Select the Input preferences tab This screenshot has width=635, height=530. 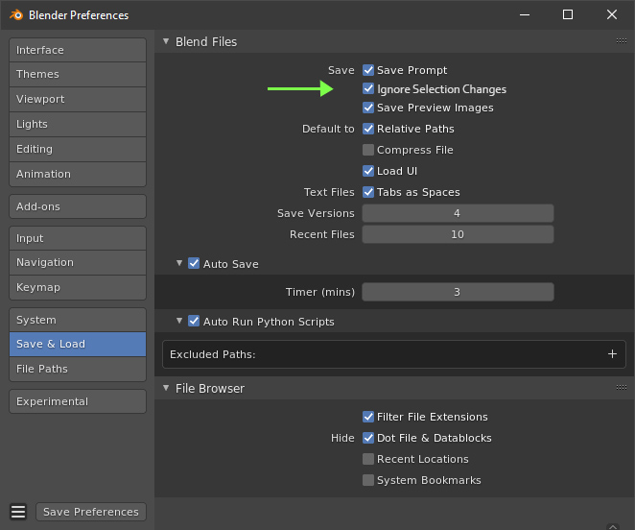click(78, 238)
